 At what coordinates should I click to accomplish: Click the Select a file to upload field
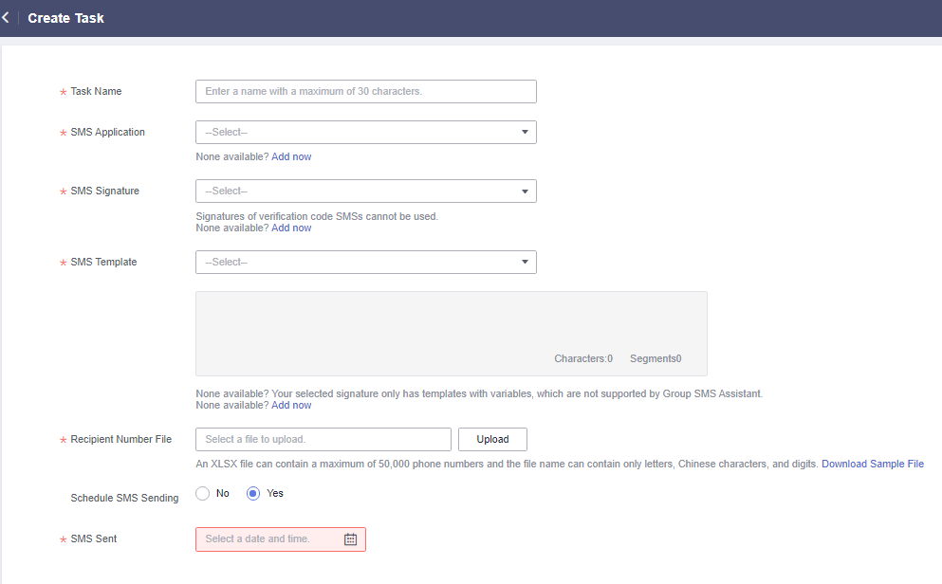coord(323,439)
